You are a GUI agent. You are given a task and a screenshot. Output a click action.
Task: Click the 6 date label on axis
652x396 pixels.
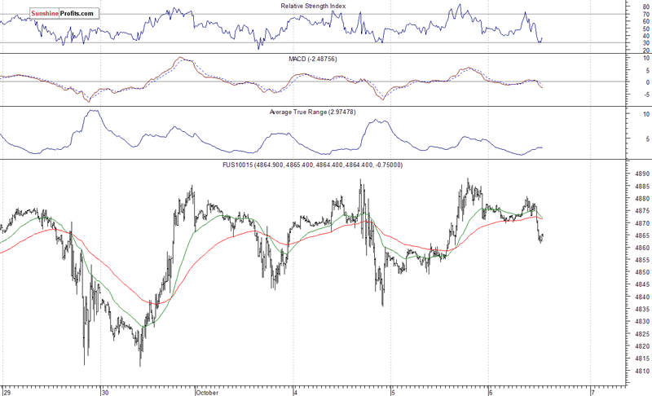coord(491,392)
